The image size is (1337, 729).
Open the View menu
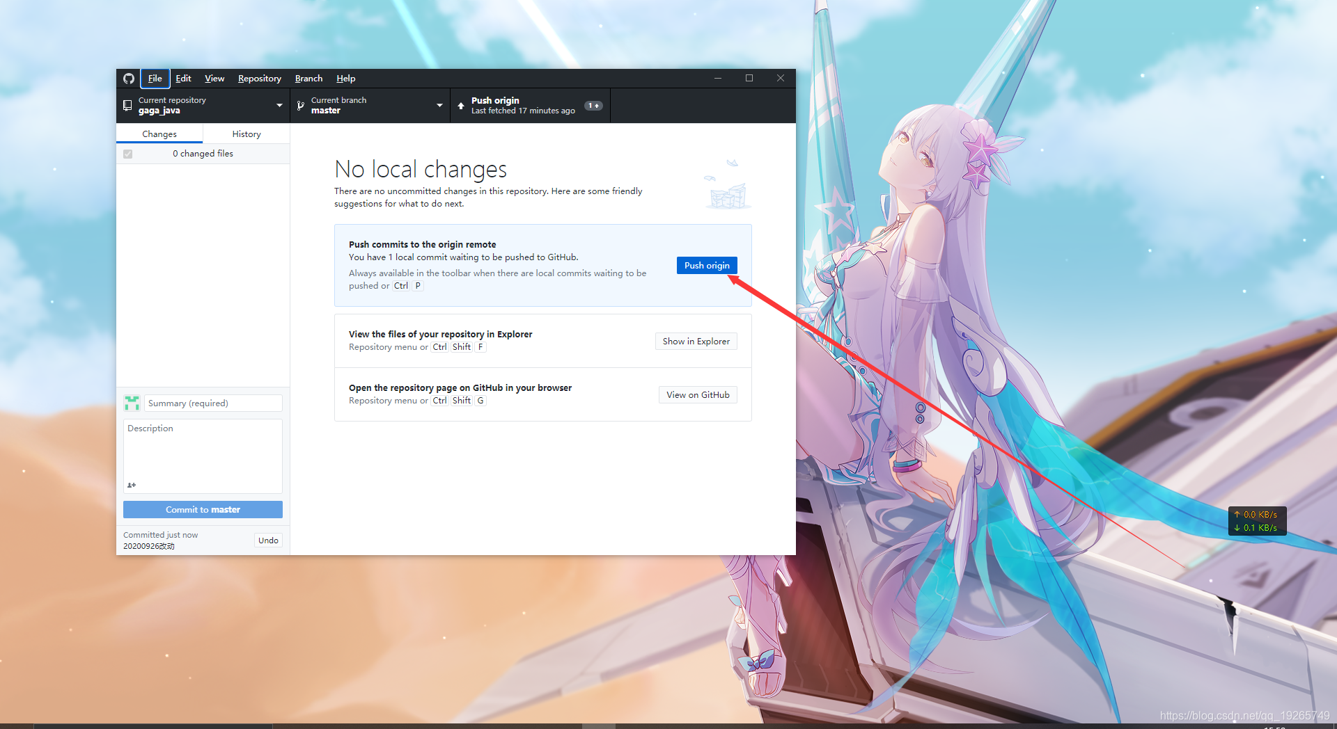click(x=214, y=79)
